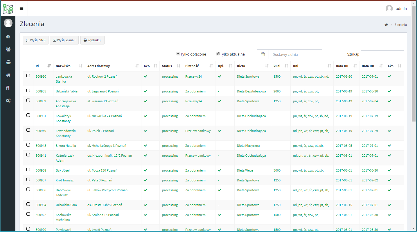The width and height of the screenshot is (417, 232).
Task: Open Urbańska Sara customer link
Action: 66,205
